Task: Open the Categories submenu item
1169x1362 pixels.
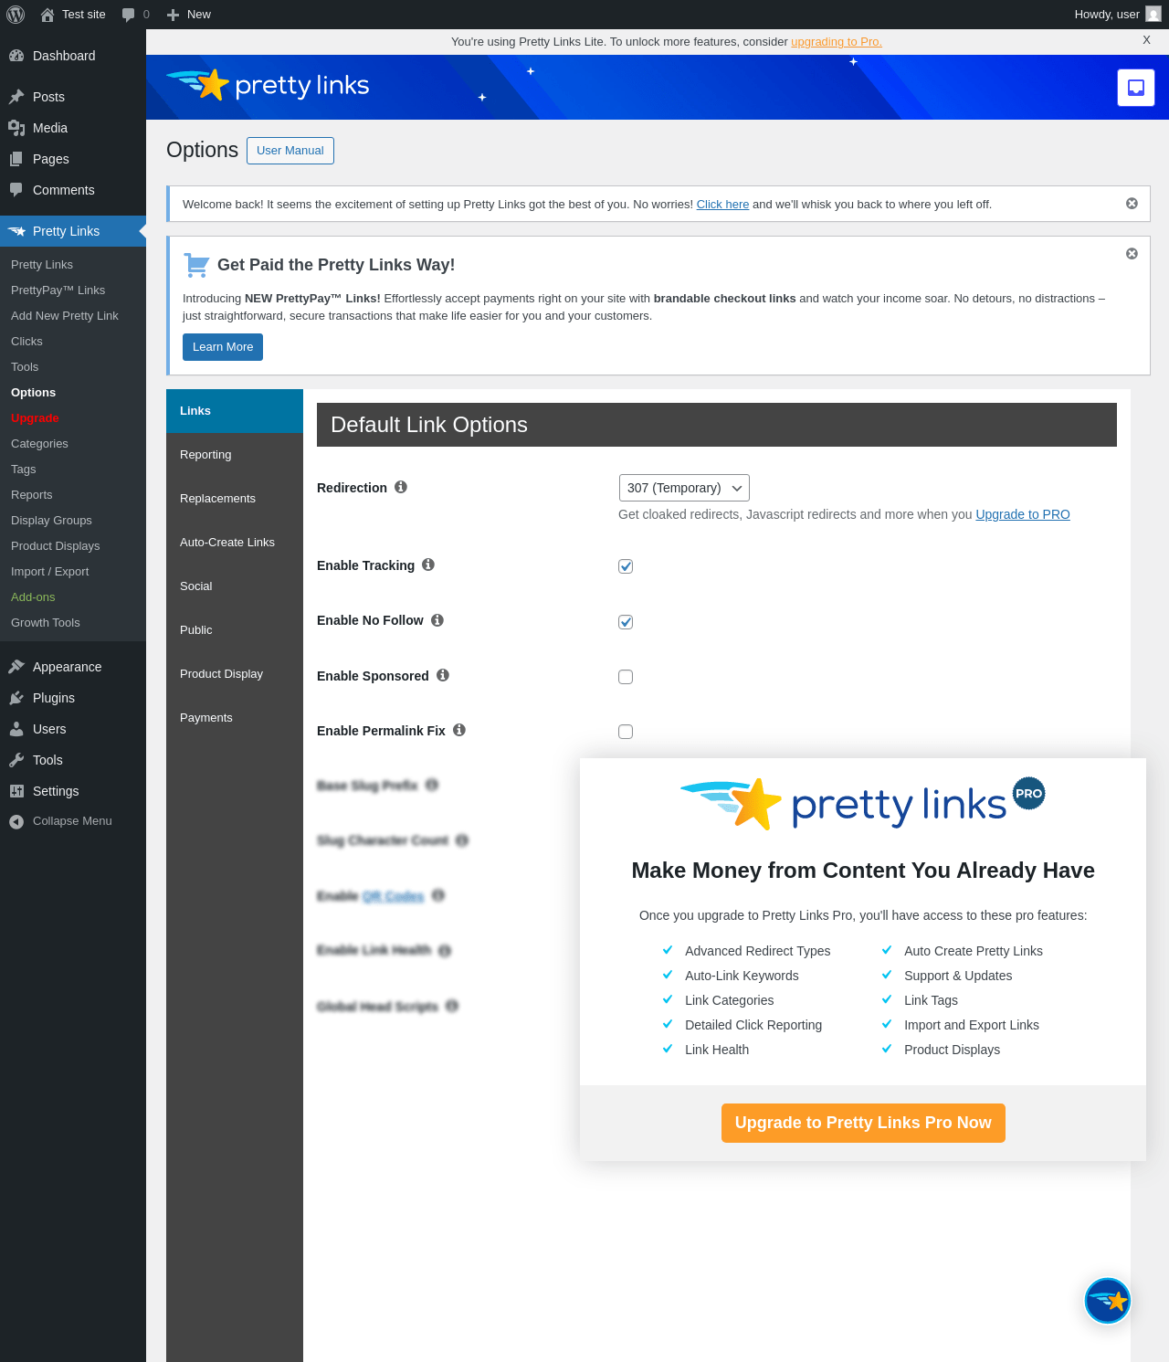Action: (x=73, y=444)
